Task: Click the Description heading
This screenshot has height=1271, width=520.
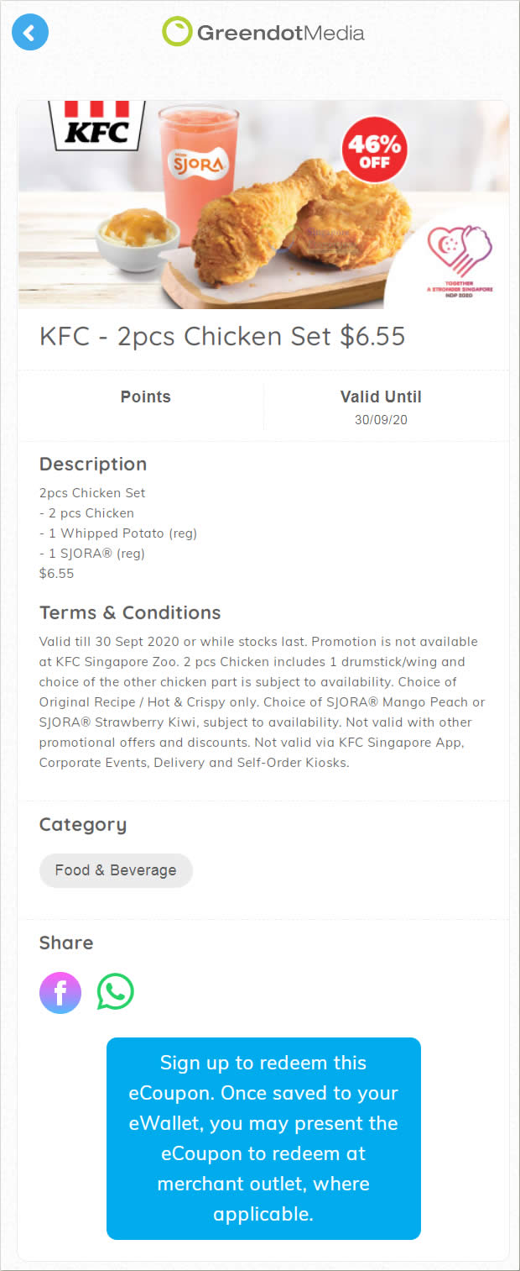Action: point(93,464)
